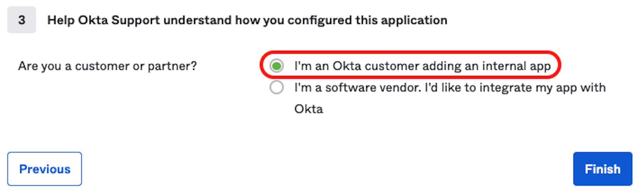
Task: Select the Okta customer internal app radio button
Action: click(x=276, y=66)
